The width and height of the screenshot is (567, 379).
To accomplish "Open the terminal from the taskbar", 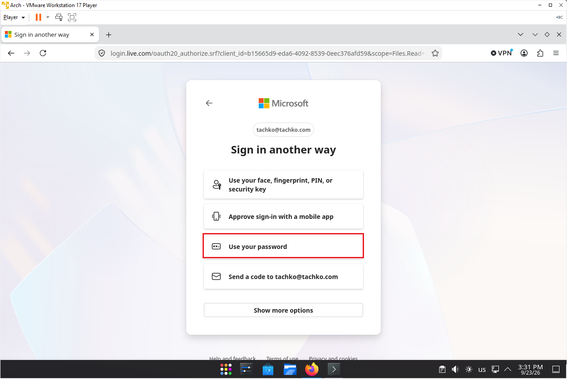I will click(x=333, y=369).
